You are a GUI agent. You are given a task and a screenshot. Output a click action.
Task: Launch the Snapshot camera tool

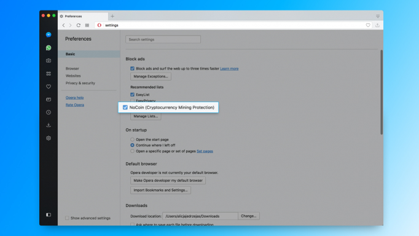pos(49,61)
